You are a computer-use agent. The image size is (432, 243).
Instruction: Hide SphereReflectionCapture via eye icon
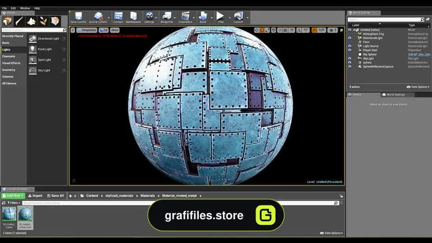coord(350,66)
